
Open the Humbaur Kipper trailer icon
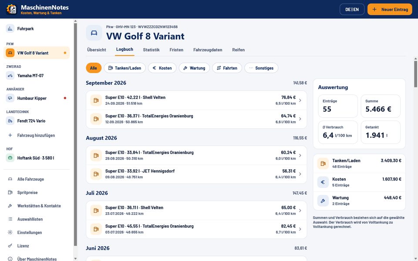click(x=10, y=98)
